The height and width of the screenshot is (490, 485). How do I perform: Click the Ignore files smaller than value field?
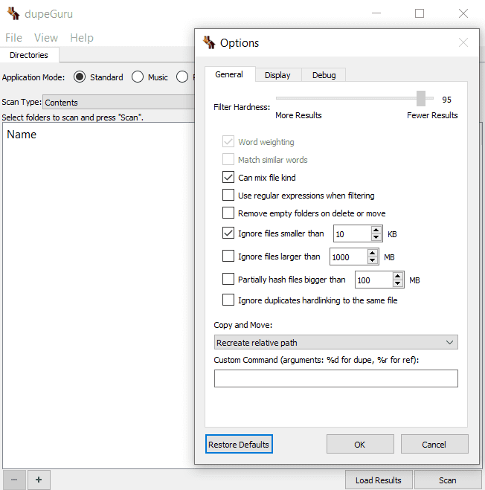[353, 233]
